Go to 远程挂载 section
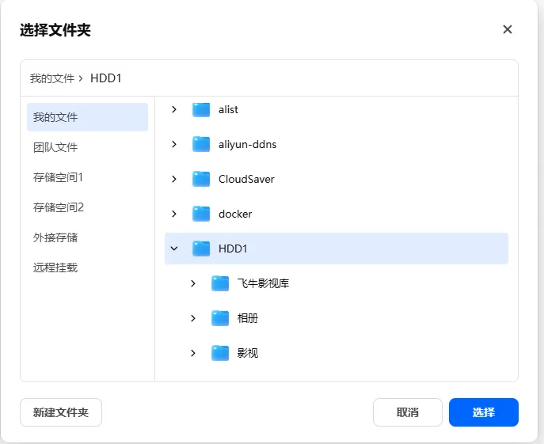The width and height of the screenshot is (544, 444). point(55,268)
